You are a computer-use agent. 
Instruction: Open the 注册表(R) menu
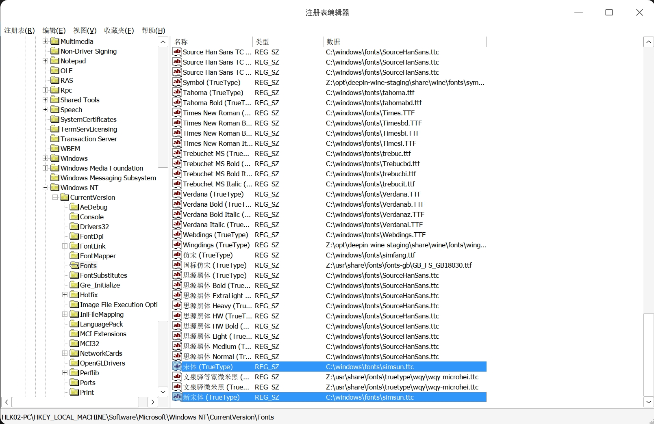coord(20,30)
